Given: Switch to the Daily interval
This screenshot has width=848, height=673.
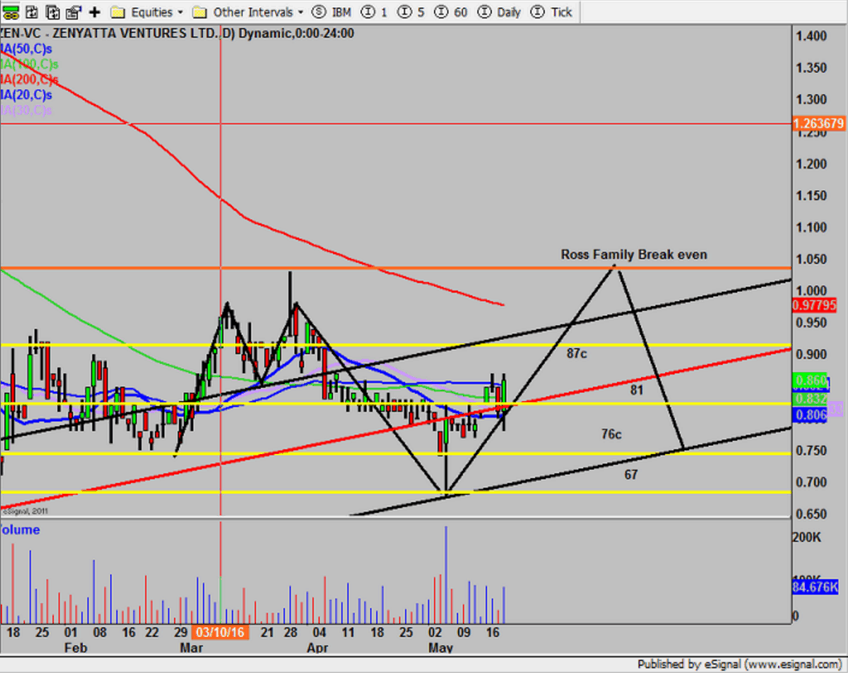Looking at the screenshot, I should (499, 12).
